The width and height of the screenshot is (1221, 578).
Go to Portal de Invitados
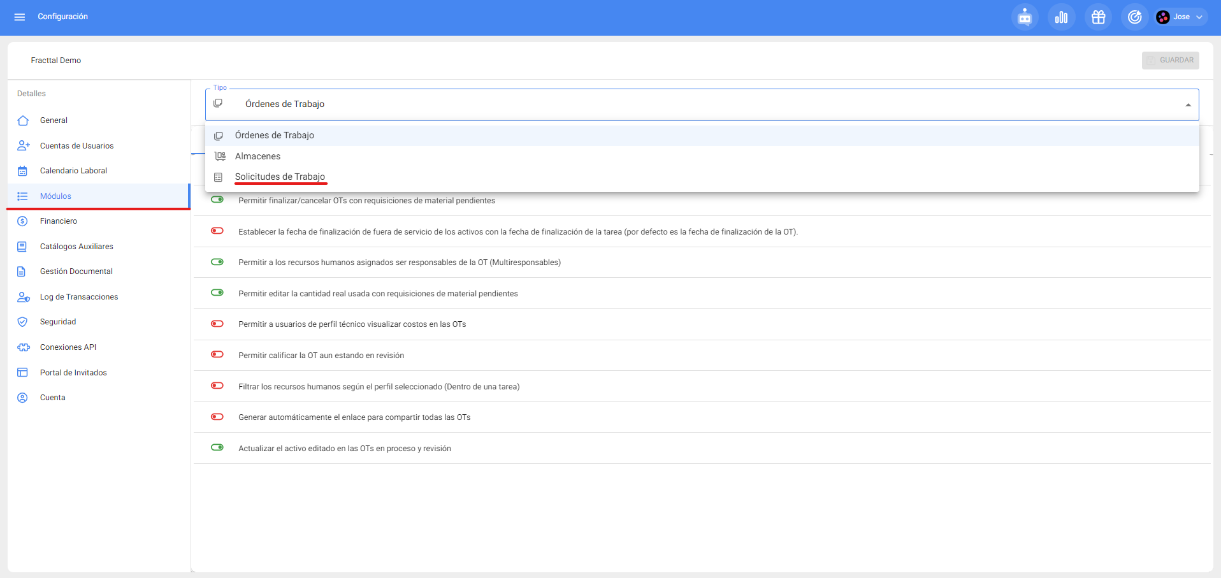[73, 373]
